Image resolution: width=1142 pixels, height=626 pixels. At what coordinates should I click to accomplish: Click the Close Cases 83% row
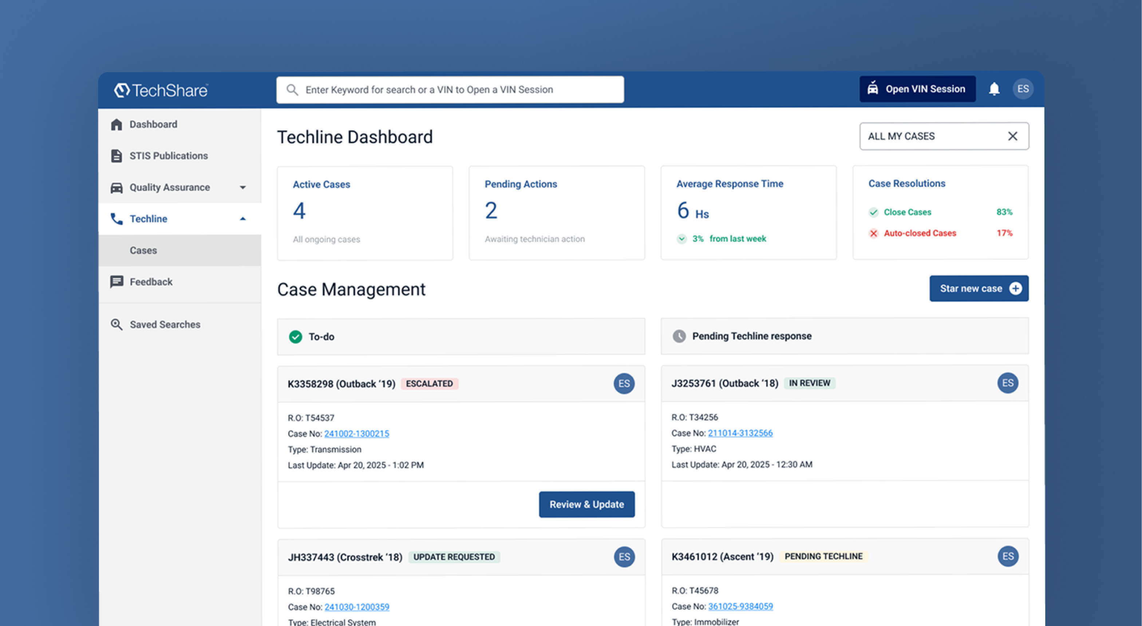click(x=941, y=212)
